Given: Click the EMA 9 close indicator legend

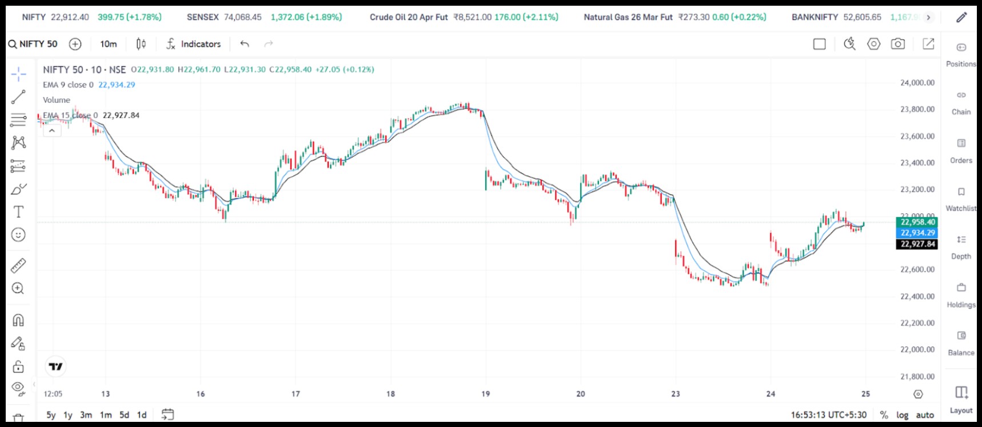Looking at the screenshot, I should click(89, 85).
